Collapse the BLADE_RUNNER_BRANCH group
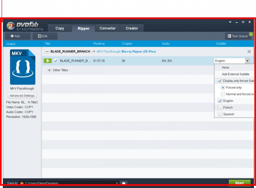 coord(47,51)
